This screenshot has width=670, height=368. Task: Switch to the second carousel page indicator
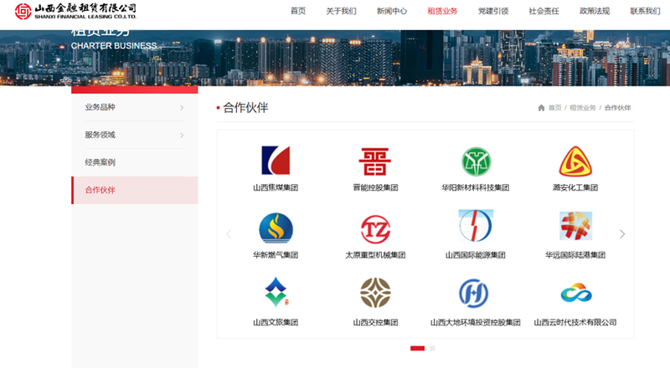pos(432,349)
